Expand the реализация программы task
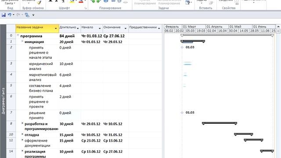 [22, 151]
